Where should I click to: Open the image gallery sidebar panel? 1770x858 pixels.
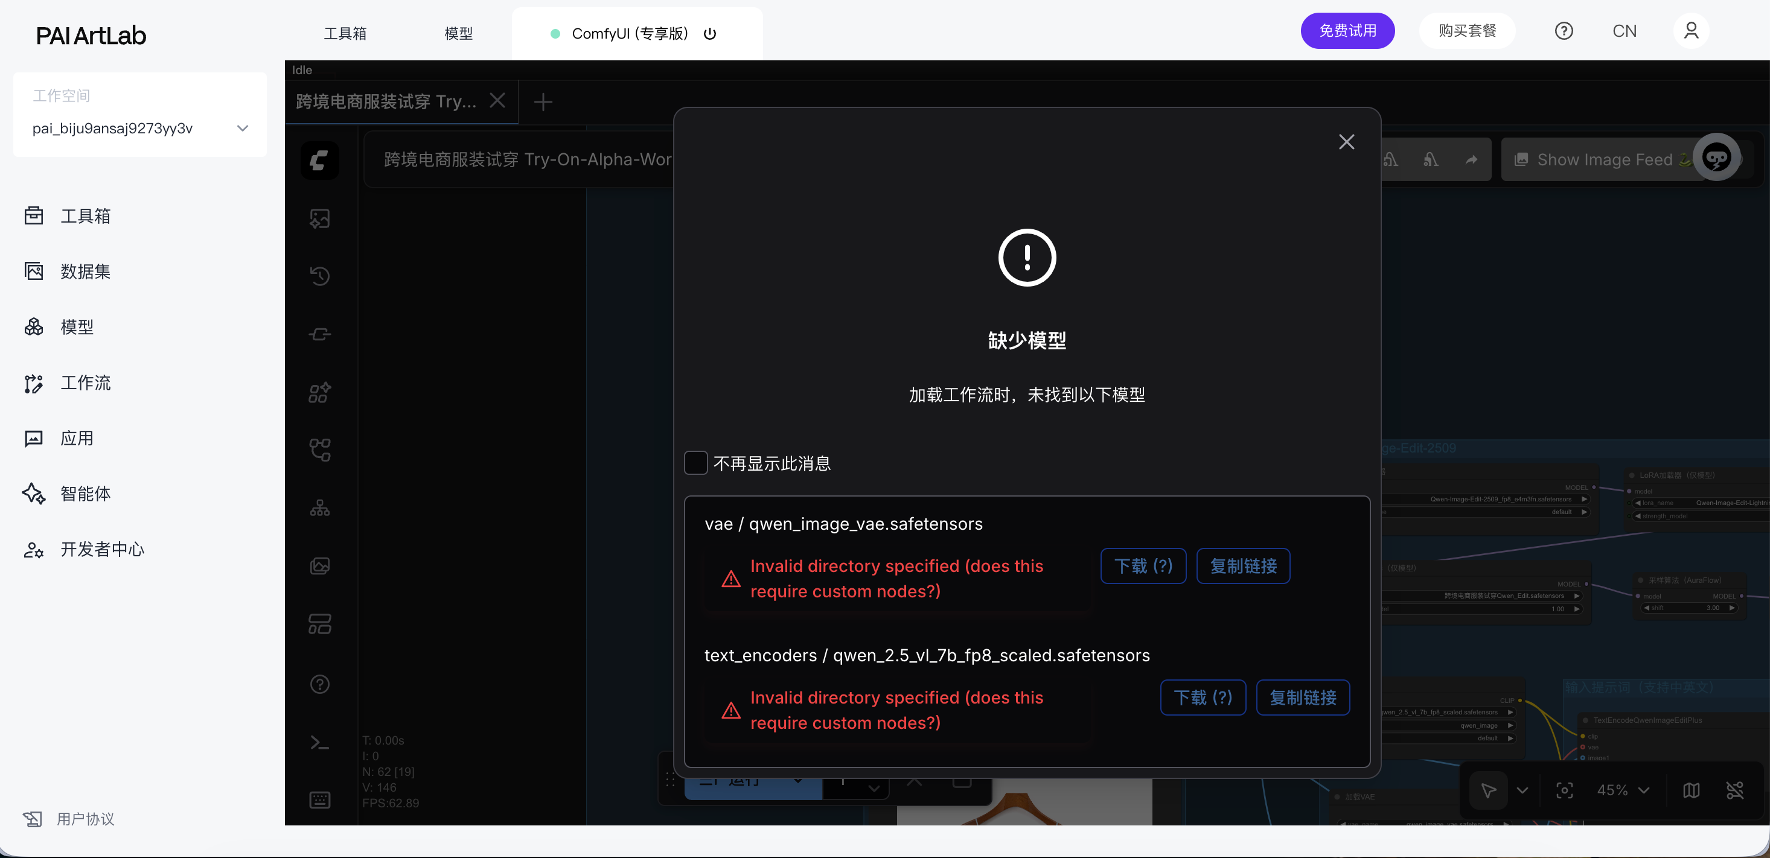point(319,566)
